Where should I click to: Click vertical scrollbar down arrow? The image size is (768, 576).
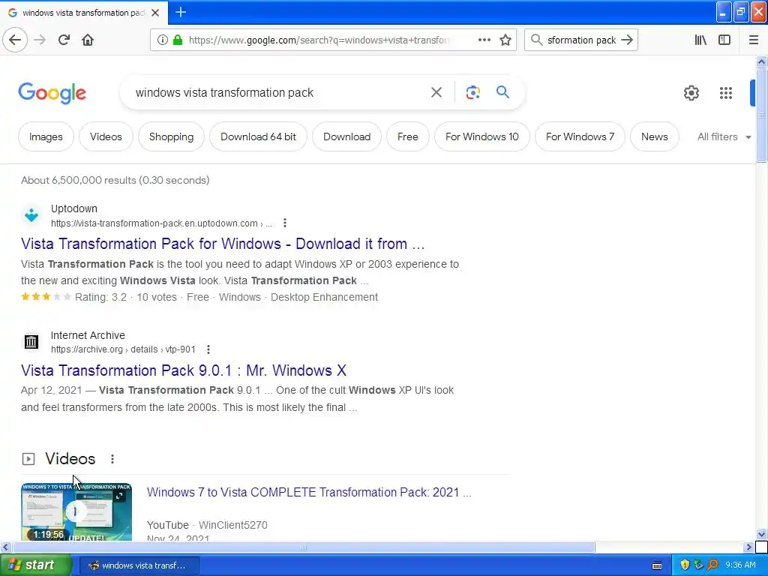(761, 534)
